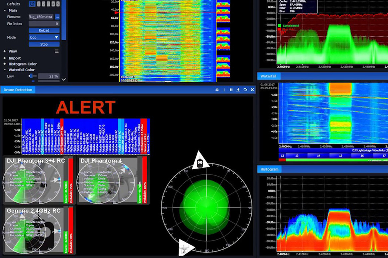This screenshot has width=388, height=258.
Task: Pause the Drone Detection panel
Action: [x=231, y=90]
